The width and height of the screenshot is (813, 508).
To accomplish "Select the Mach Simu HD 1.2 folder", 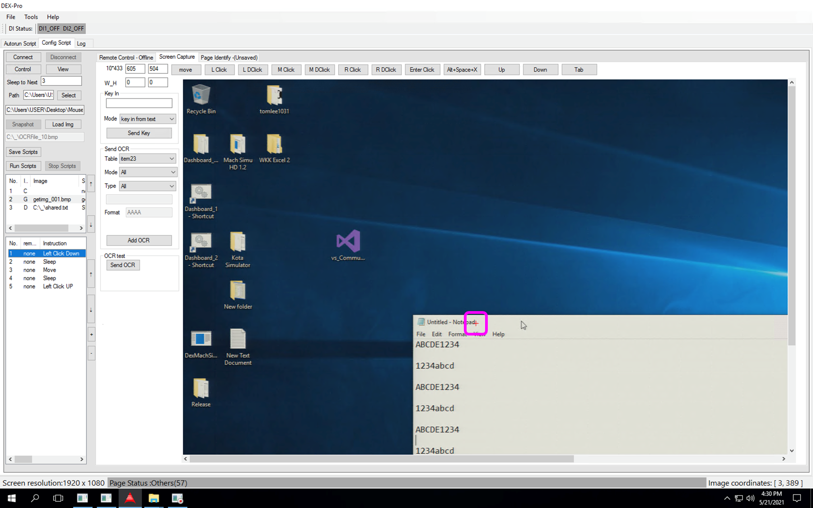I will coord(238,144).
